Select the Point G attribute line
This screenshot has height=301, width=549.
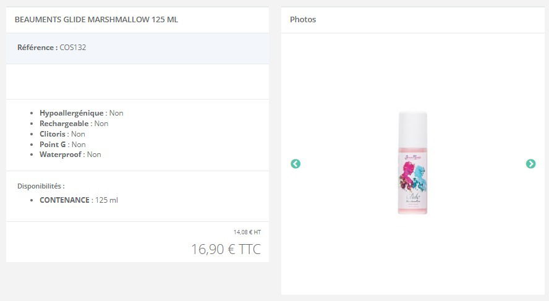(62, 145)
